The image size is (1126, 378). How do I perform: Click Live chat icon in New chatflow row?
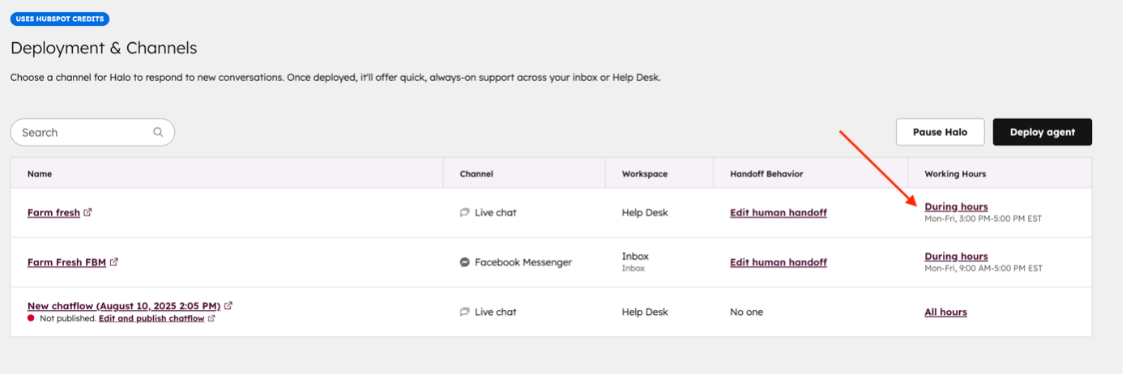tap(465, 312)
